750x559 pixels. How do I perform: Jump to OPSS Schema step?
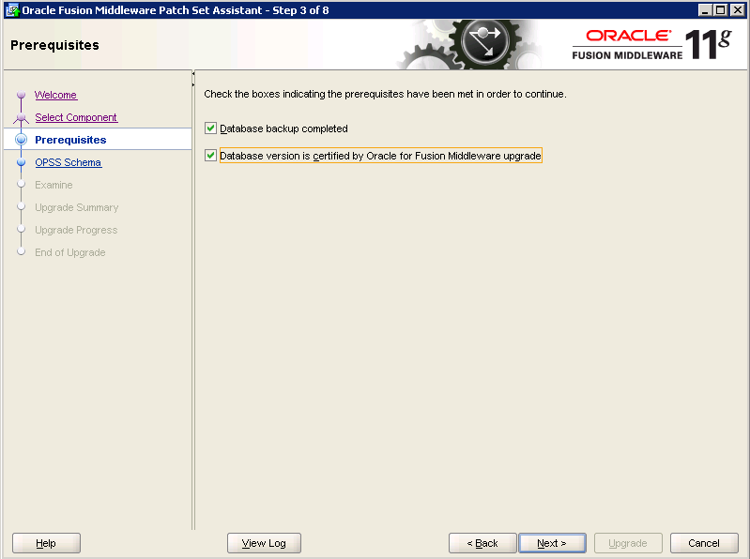coord(68,162)
